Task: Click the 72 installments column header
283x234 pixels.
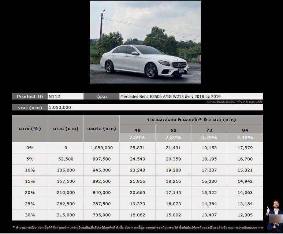Action: click(209, 130)
